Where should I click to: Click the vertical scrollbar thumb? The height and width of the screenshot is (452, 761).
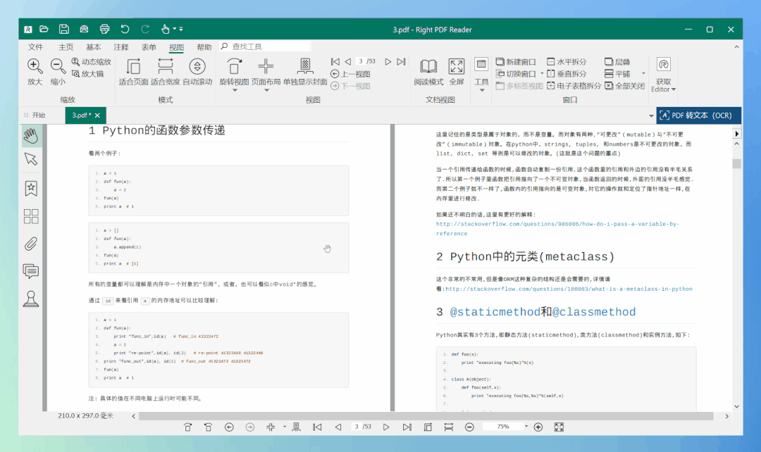tap(737, 164)
